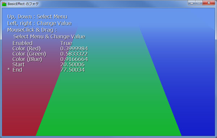The image size is (217, 138).
Task: Click the window title 'BasicEffect のフォグ'
Action: tap(23, 4)
